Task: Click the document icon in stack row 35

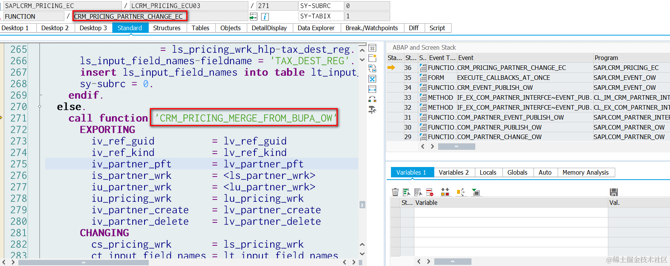Action: (423, 78)
